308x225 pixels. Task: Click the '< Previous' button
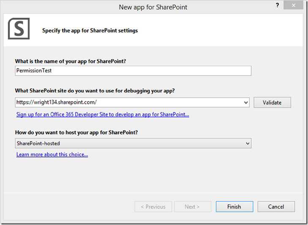pyautogui.click(x=153, y=206)
